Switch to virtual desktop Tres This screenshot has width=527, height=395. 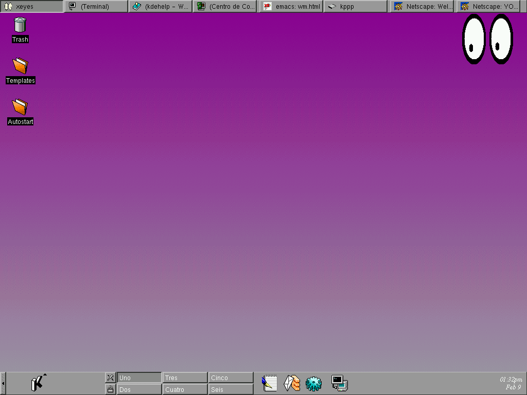point(185,378)
